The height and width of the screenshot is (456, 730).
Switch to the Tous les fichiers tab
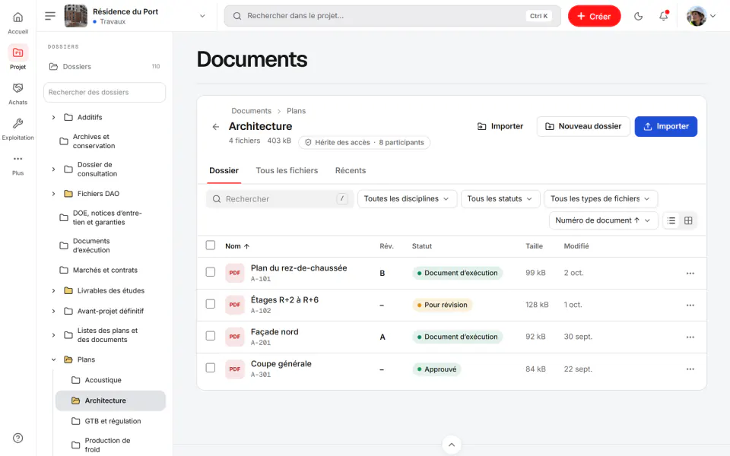point(287,170)
